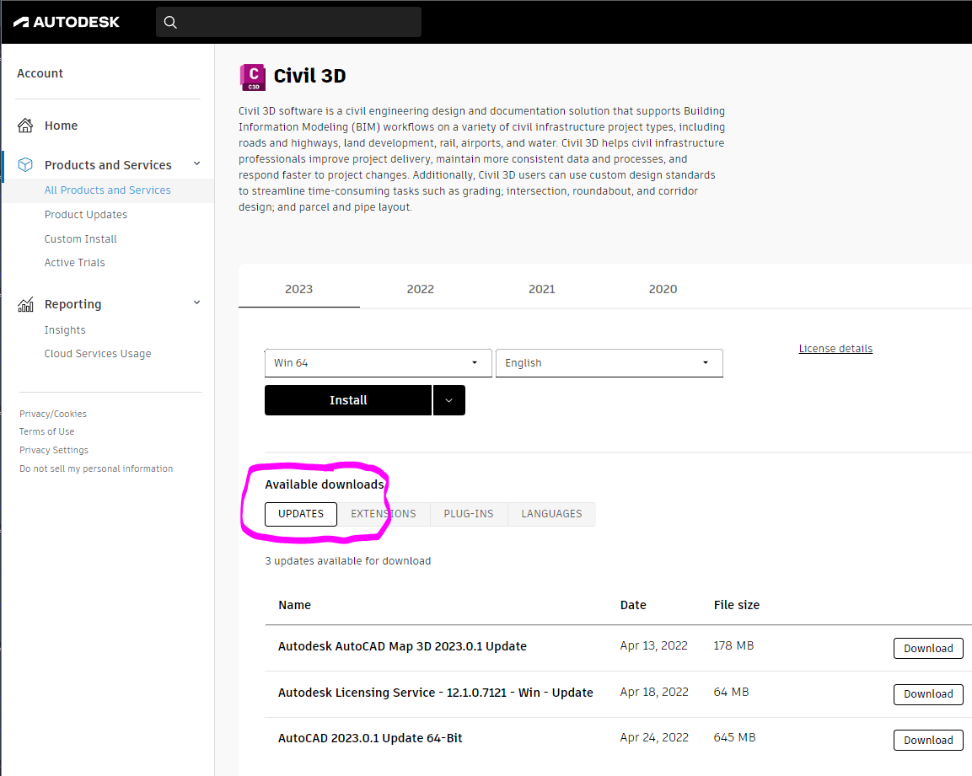
Task: Click the Products and Services box icon
Action: pos(26,164)
